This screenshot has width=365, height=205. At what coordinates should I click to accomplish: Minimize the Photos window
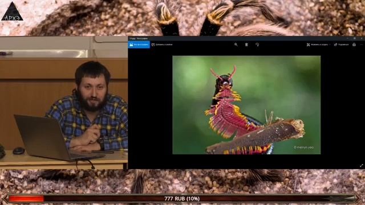click(347, 38)
